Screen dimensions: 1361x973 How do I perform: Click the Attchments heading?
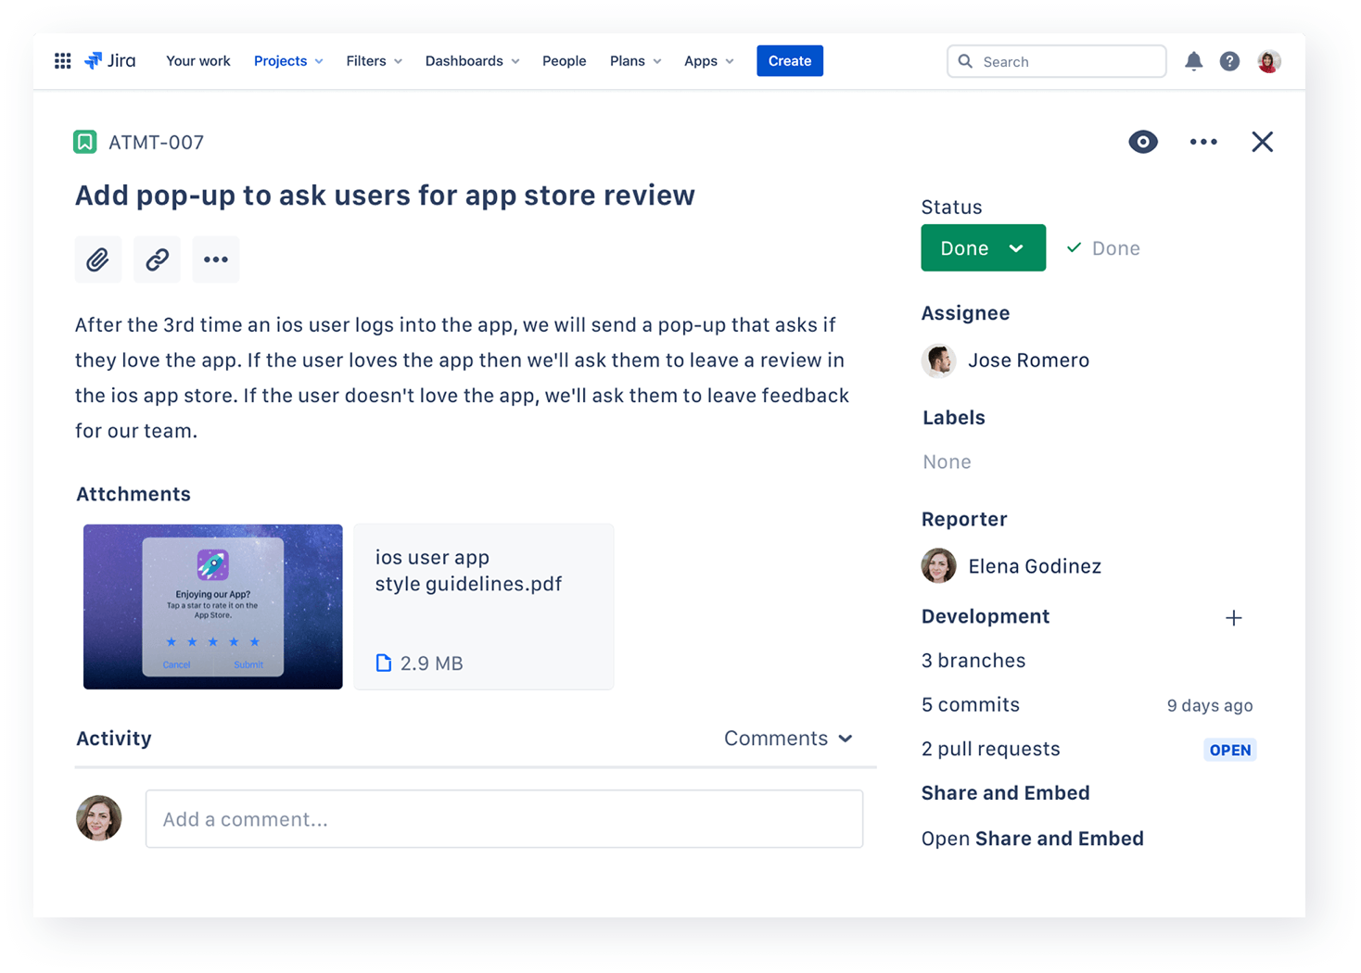pyautogui.click(x=134, y=494)
